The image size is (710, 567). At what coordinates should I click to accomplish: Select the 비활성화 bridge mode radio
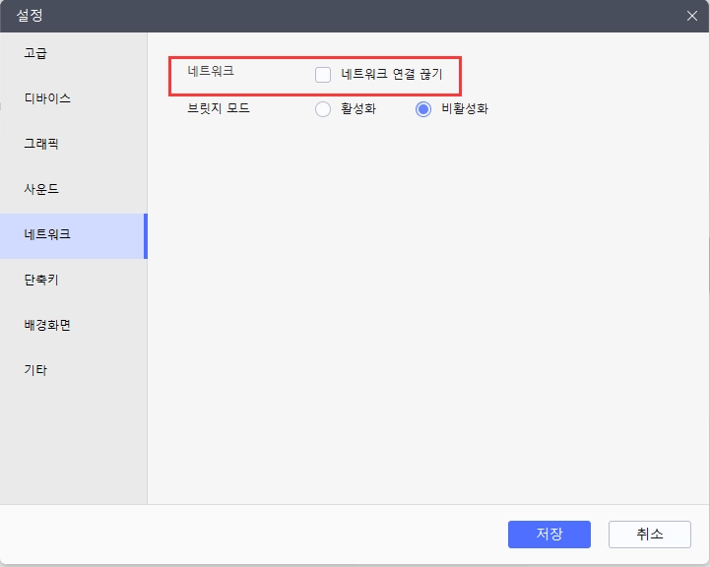423,109
